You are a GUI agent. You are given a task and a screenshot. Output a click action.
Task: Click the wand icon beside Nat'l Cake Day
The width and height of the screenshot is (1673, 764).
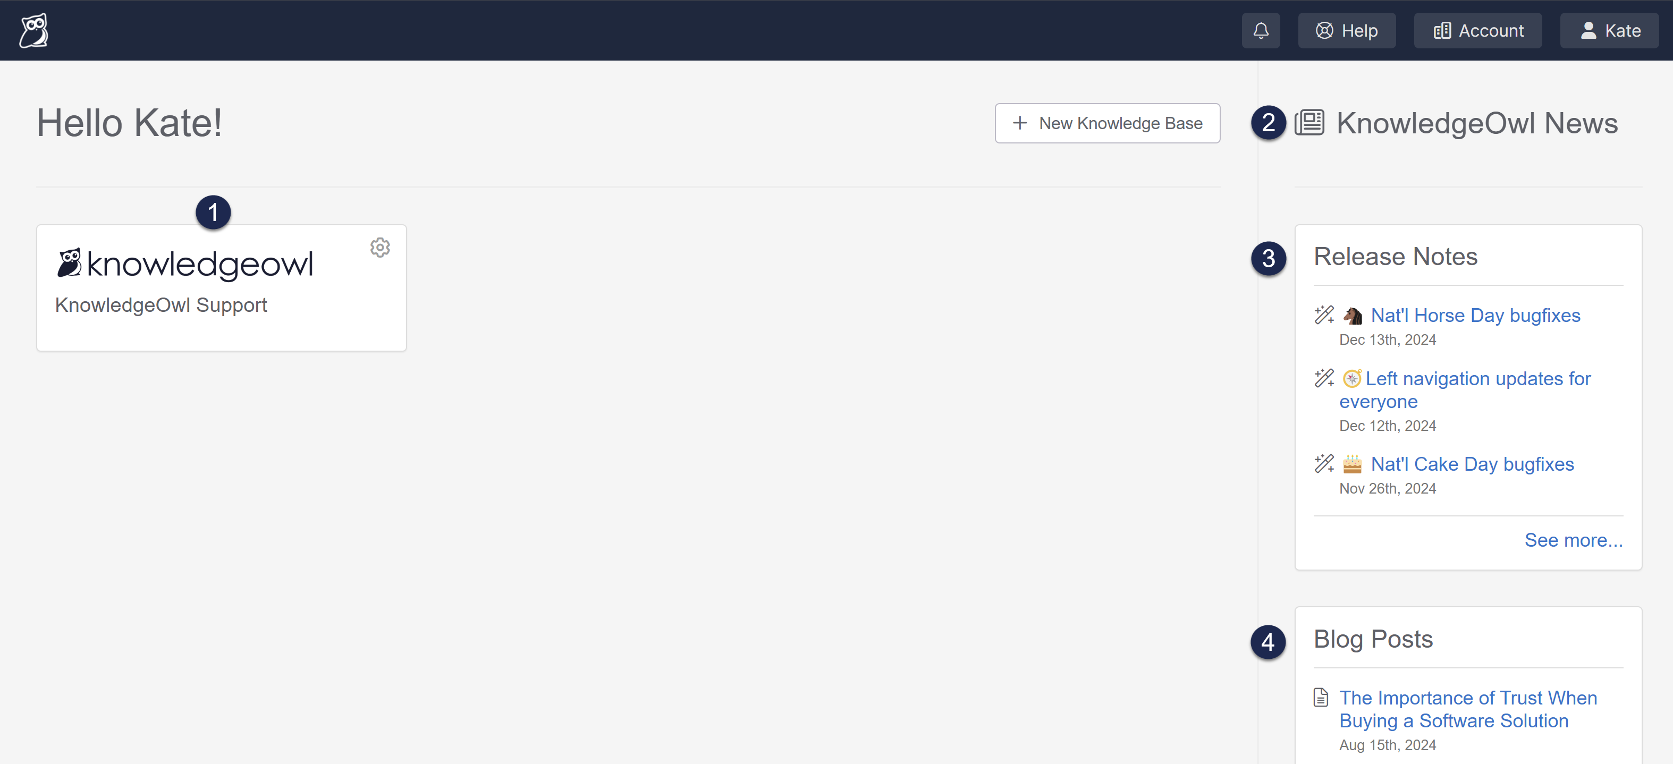[x=1324, y=463]
